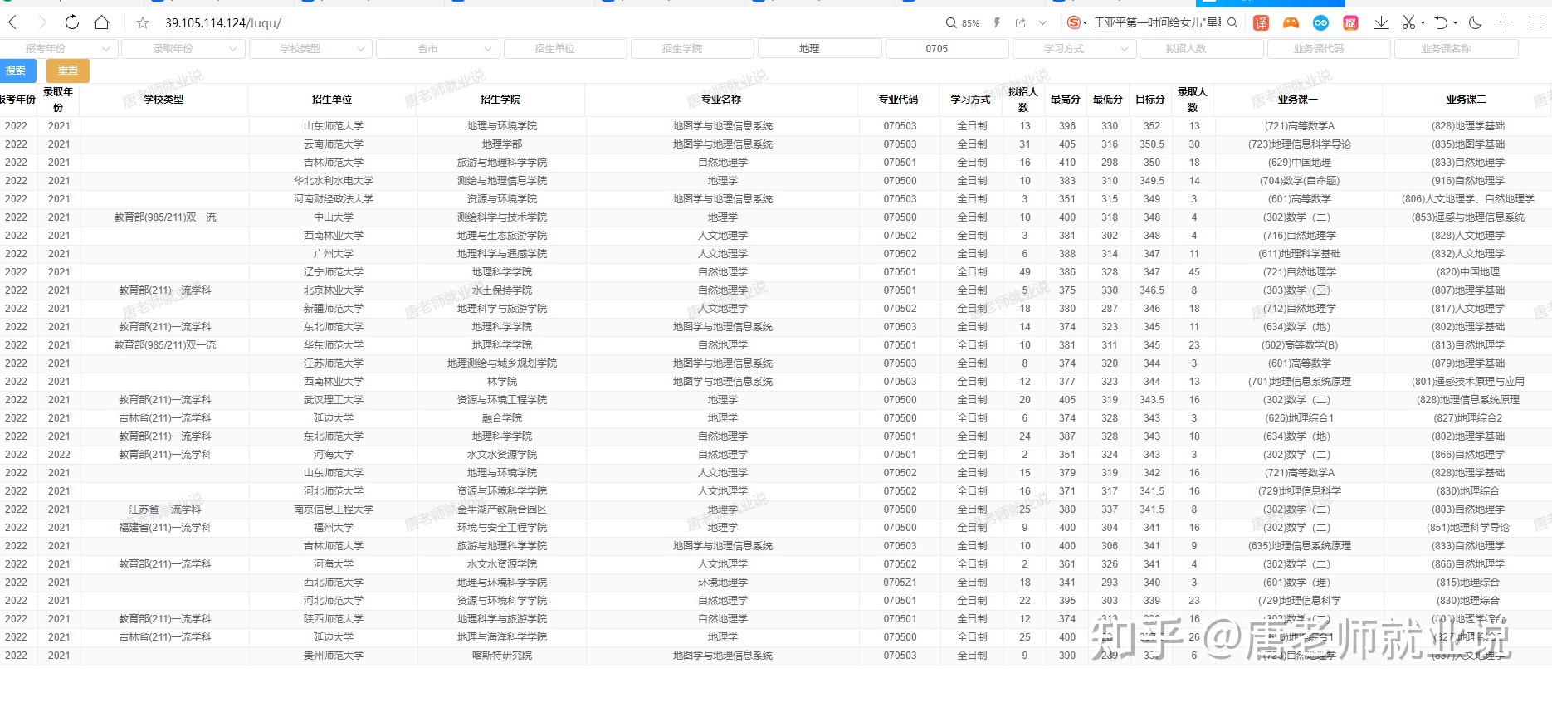Select the 0705Z1 专业代码 cell
The width and height of the screenshot is (1552, 702).
coord(900,583)
